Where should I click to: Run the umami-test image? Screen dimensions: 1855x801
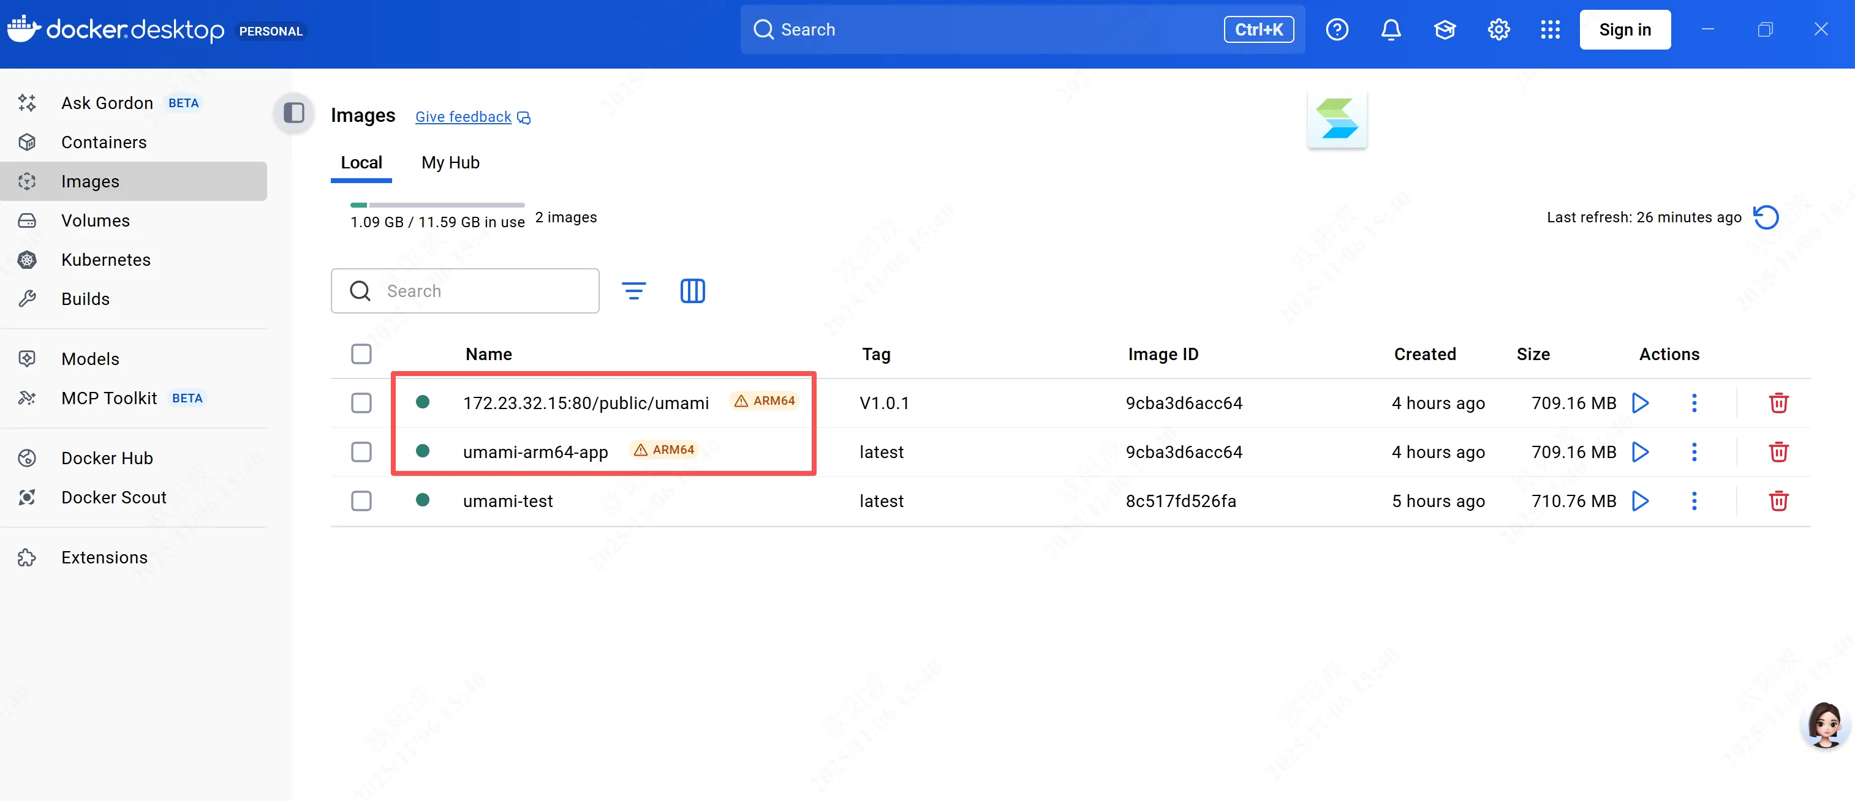pos(1640,501)
